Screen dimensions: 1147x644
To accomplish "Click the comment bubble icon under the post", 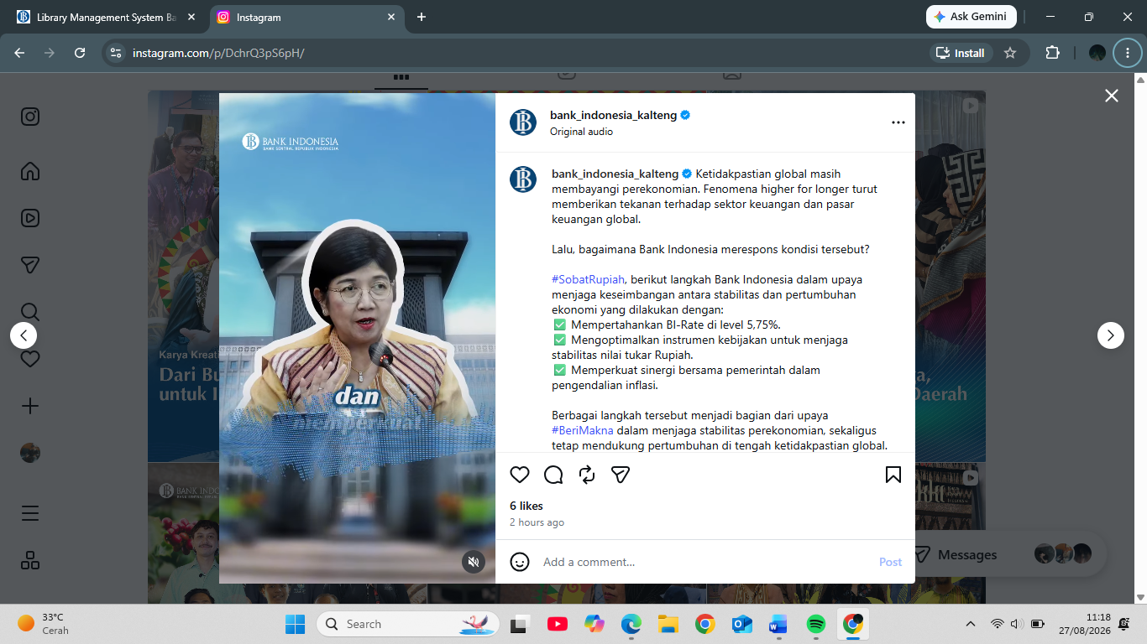I will 553,475.
